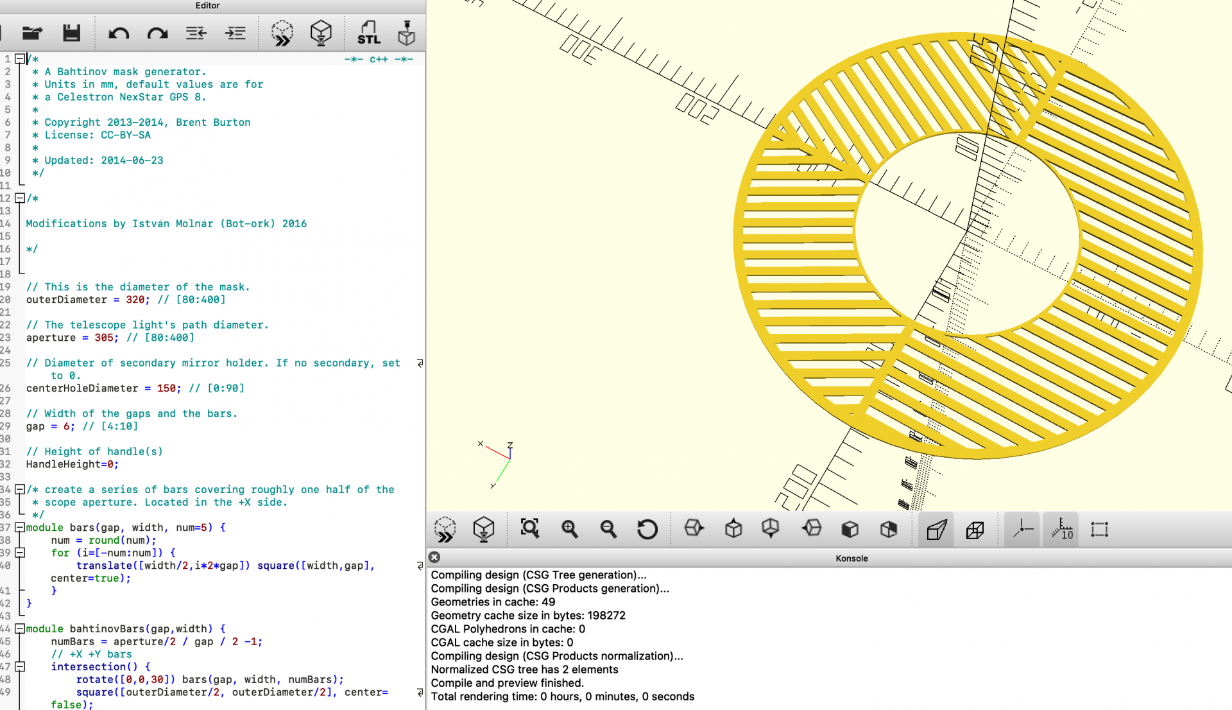
Task: Collapse the for loop at line 39
Action: (20, 553)
